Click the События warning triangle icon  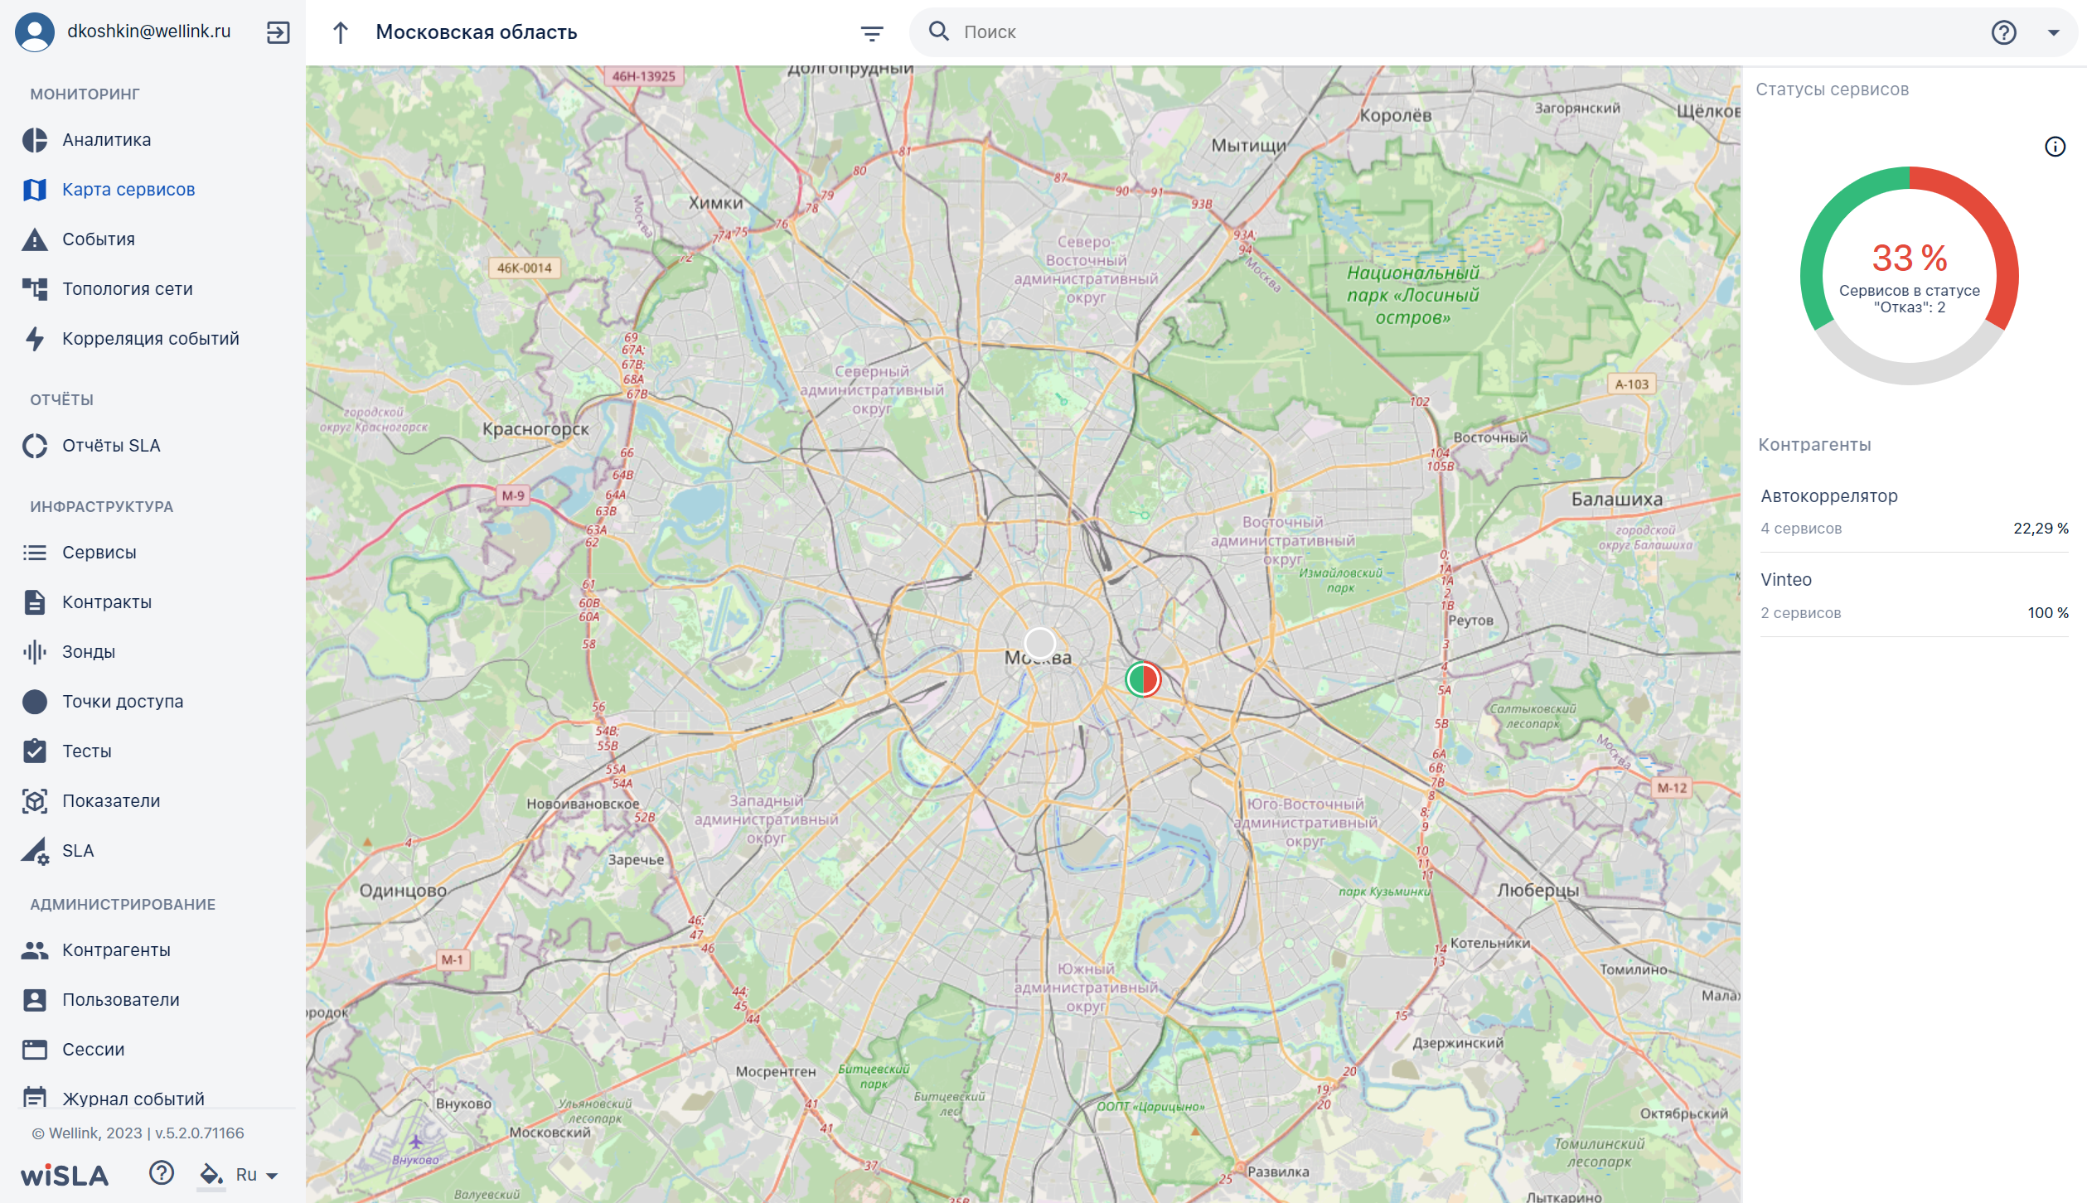35,239
